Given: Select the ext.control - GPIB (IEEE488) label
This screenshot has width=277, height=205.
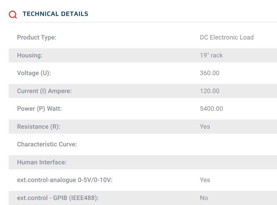Looking at the screenshot, I should 58,198.
